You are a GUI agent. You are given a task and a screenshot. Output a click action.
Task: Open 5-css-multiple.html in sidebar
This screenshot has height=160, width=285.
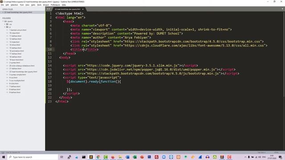coord(17,80)
